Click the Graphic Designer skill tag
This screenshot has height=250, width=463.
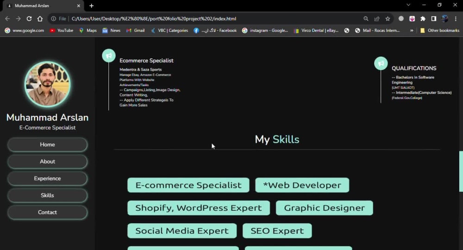click(325, 208)
